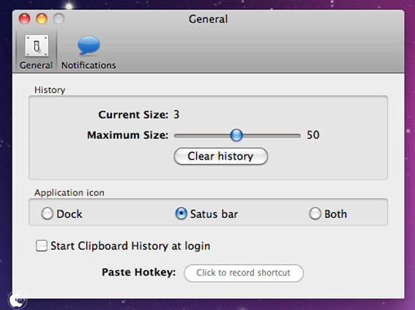Viewport: 415px width, 310px height.
Task: Choose the Both radio option
Action: [x=315, y=213]
